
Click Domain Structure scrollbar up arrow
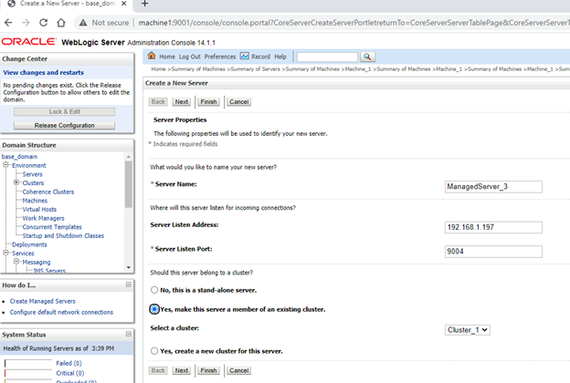click(129, 157)
